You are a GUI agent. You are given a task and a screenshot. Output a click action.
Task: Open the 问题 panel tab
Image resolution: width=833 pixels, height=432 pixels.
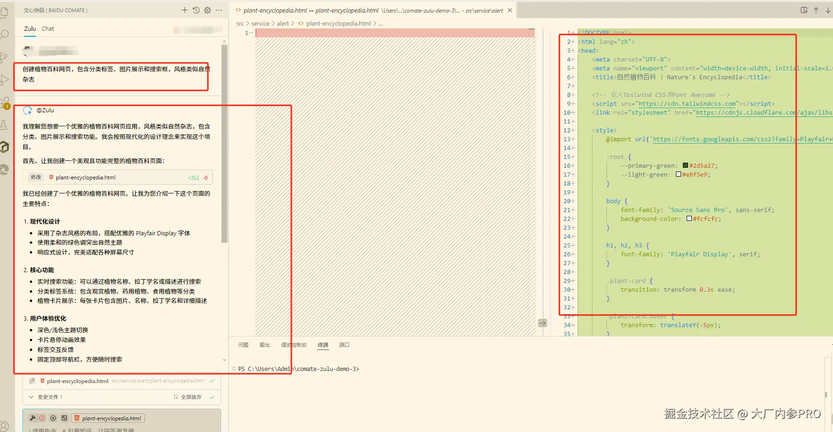pyautogui.click(x=243, y=345)
